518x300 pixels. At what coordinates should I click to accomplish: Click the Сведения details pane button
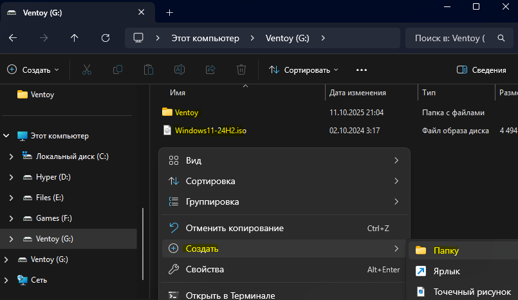(481, 70)
